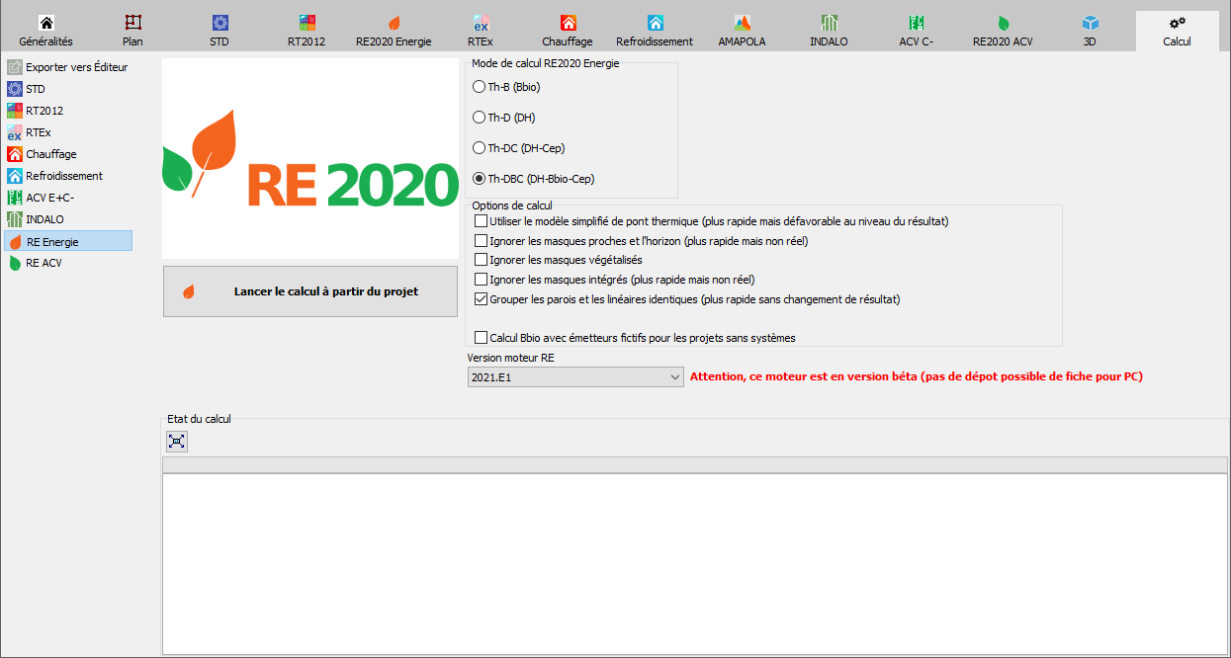Enable Calcul Bbio avec émetteurs fictifs
This screenshot has width=1231, height=658.
coord(482,338)
